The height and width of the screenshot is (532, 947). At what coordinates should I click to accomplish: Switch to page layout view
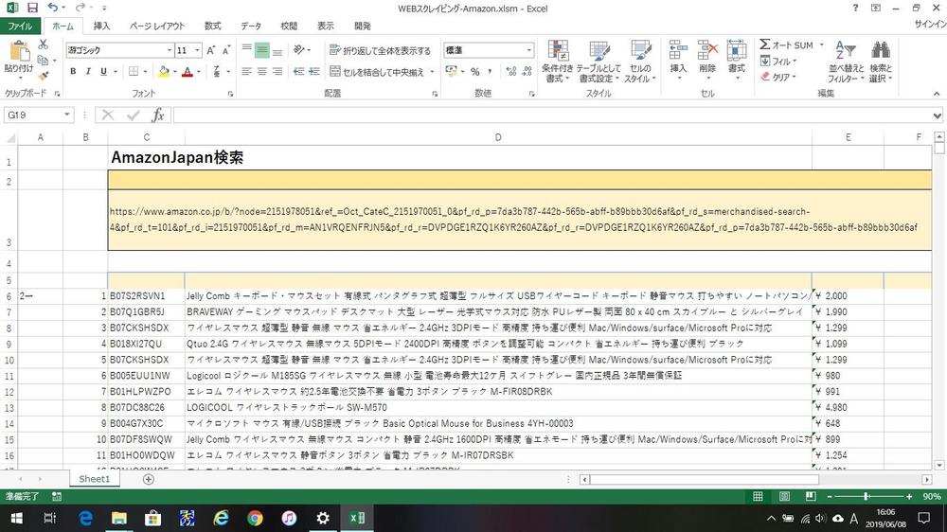[x=784, y=496]
